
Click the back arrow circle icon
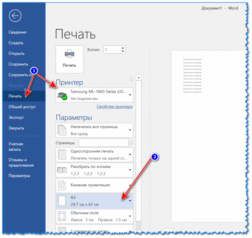(15, 15)
